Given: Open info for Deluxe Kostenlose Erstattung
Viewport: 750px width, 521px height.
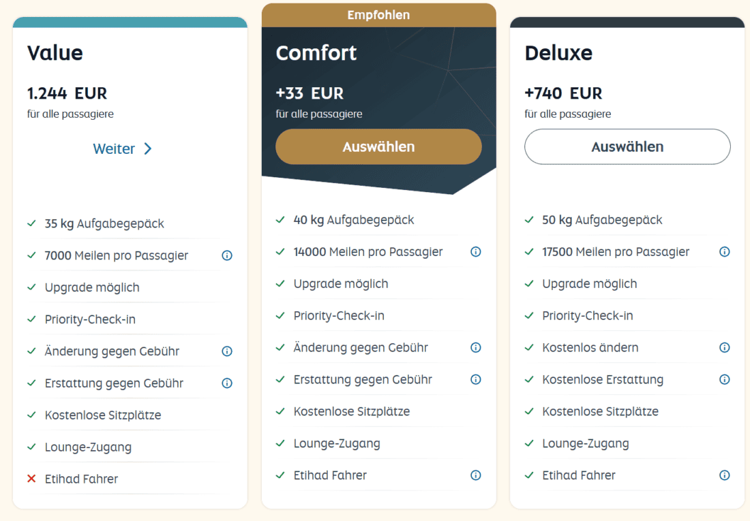Looking at the screenshot, I should pyautogui.click(x=725, y=379).
